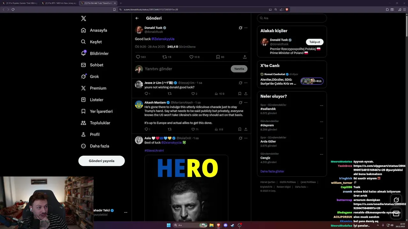This screenshot has width=408, height=229.
Task: Open more options on Donald Tusk post
Action: point(246,28)
